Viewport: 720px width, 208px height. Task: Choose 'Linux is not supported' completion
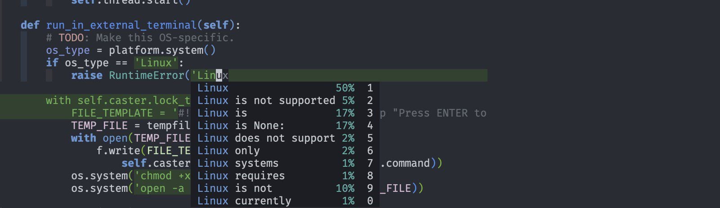285,100
